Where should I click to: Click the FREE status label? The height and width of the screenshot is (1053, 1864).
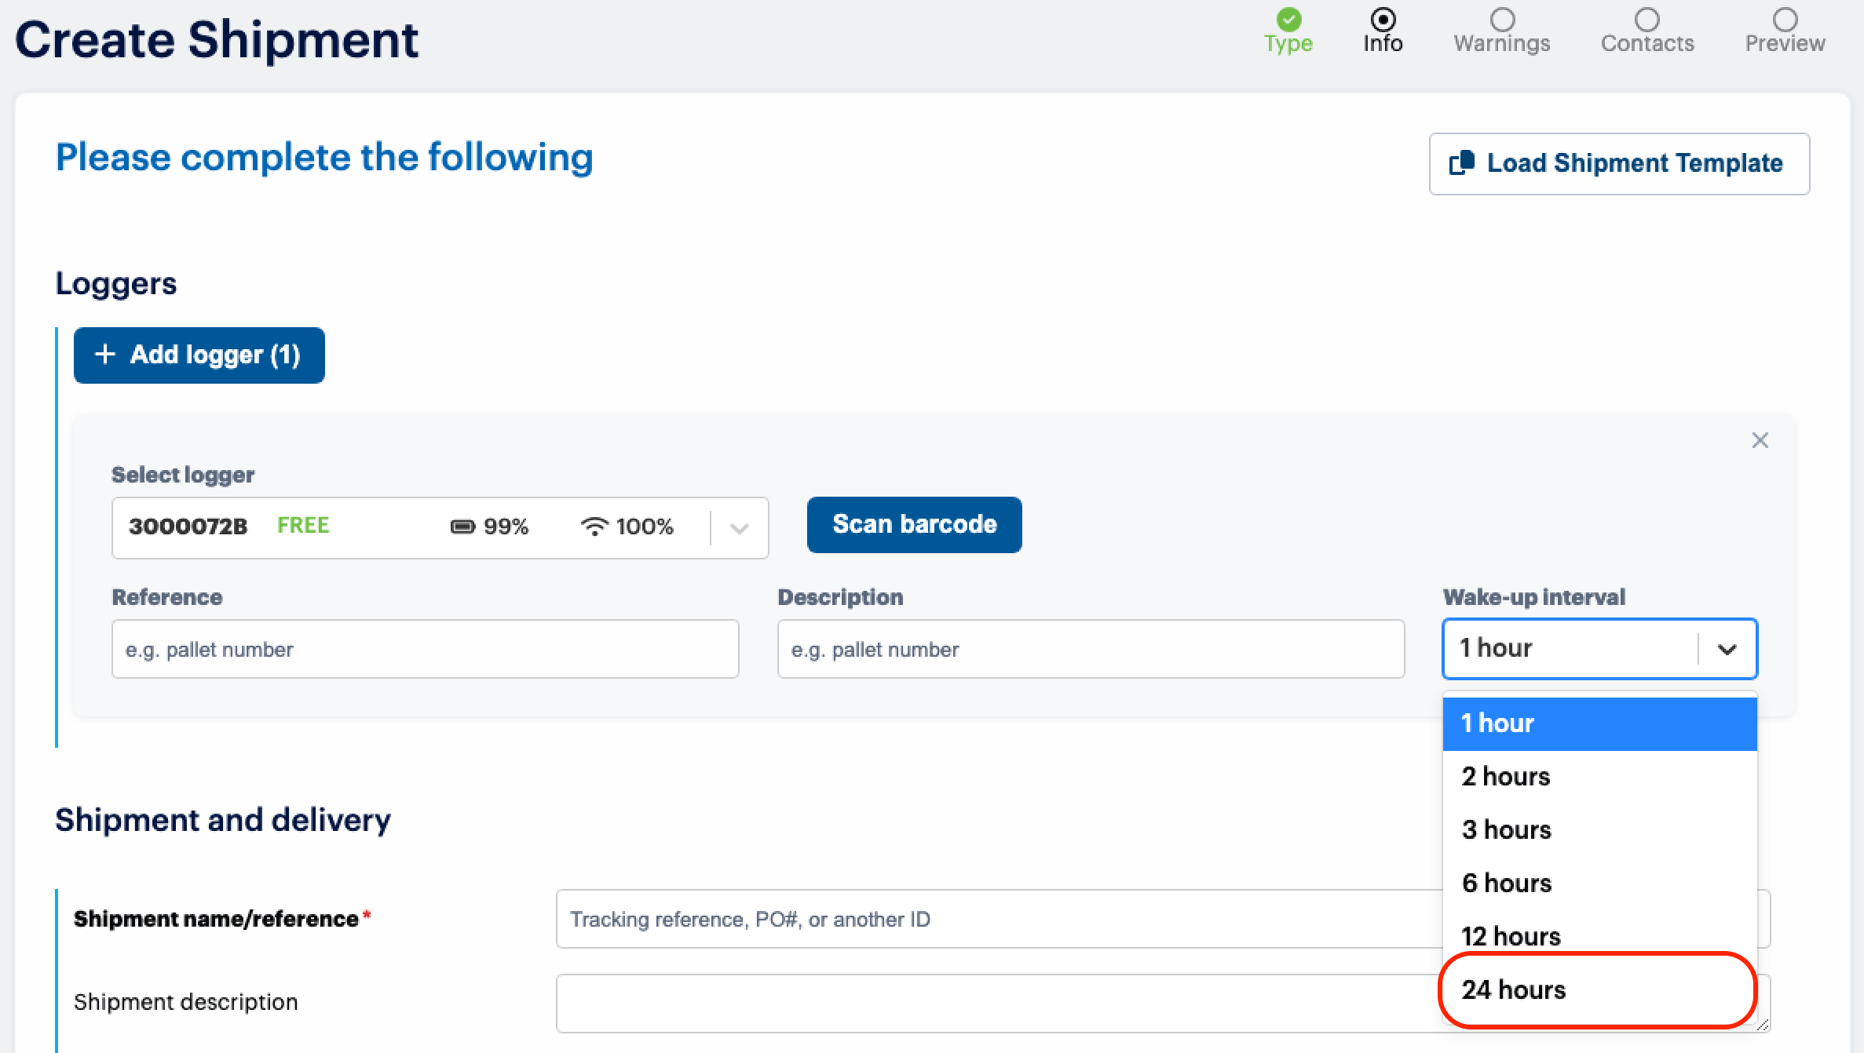point(303,525)
